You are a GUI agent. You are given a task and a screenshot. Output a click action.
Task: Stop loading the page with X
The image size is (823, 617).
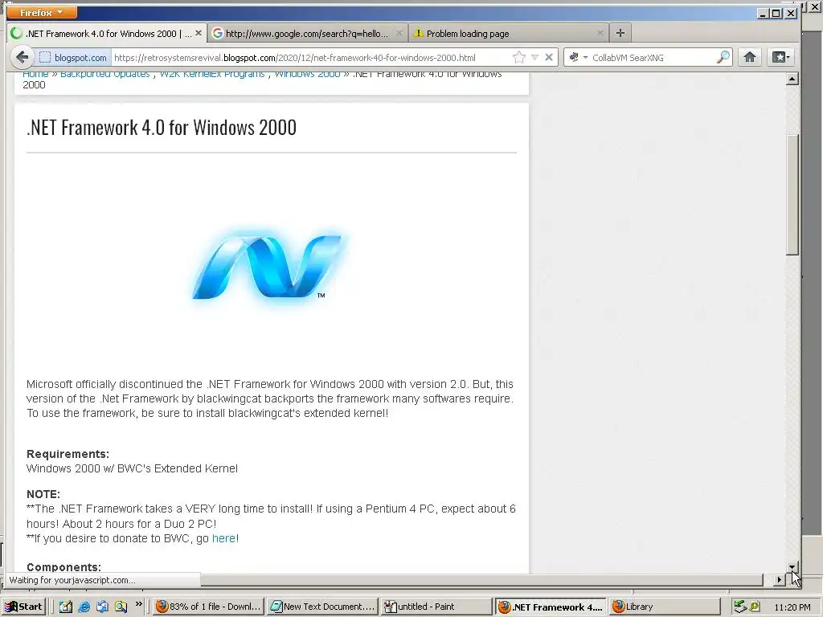[549, 57]
